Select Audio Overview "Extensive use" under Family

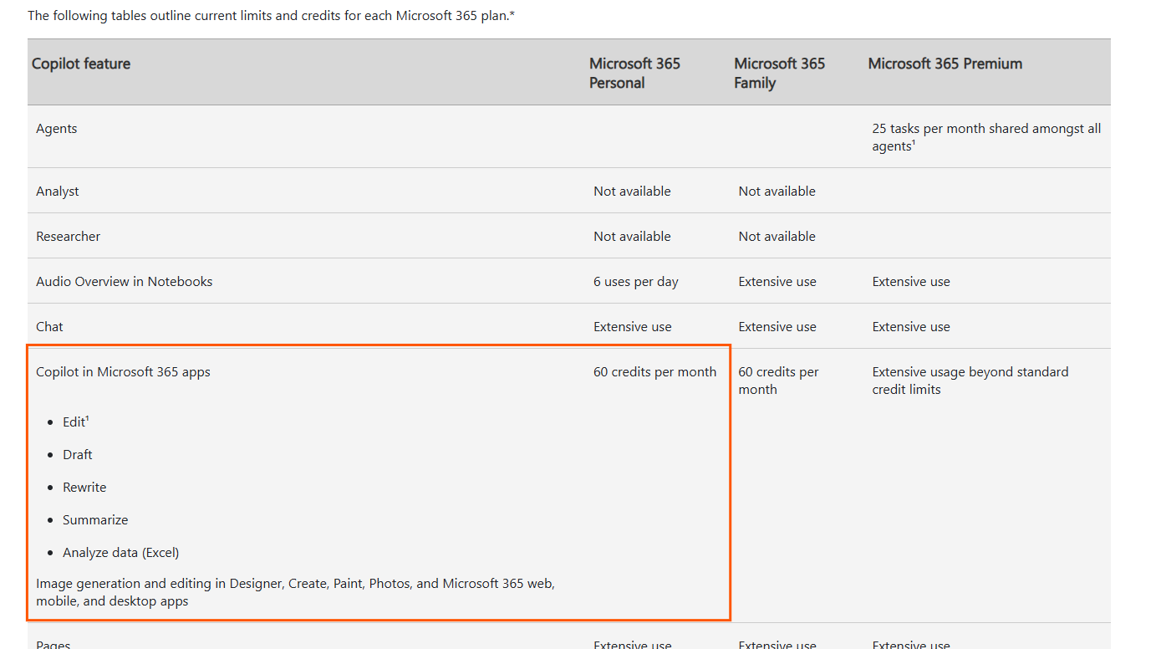777,282
